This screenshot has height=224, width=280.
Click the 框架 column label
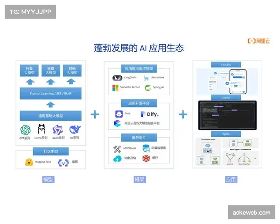[x=140, y=179]
